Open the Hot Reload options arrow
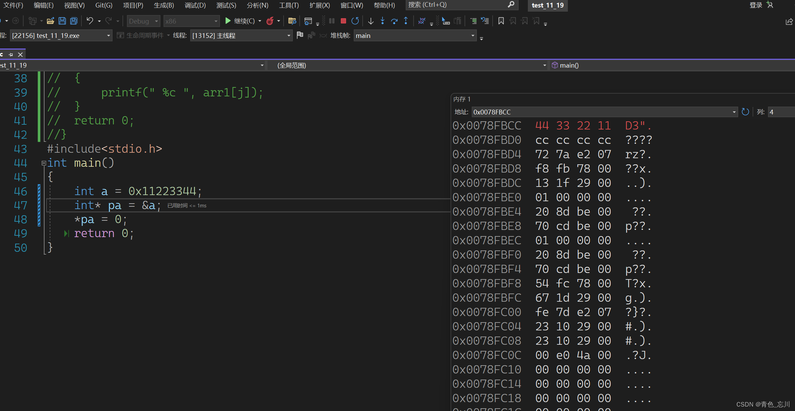 pos(278,21)
